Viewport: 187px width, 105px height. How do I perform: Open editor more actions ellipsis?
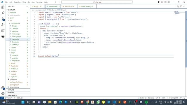[184, 6]
